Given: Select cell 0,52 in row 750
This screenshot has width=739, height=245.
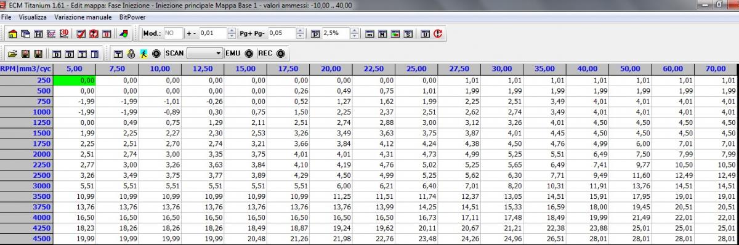Looking at the screenshot, I should click(x=288, y=101).
